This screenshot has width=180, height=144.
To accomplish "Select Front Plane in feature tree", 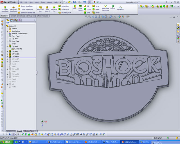I will (14, 36).
